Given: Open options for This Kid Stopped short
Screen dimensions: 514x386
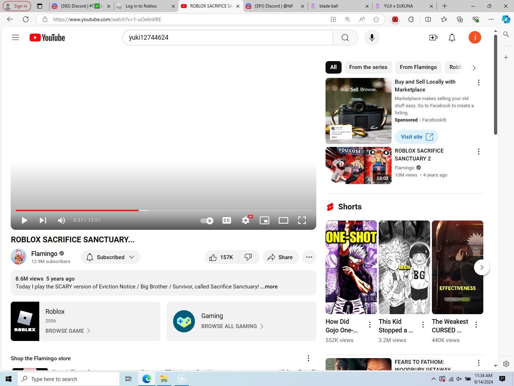Looking at the screenshot, I should coord(423,325).
